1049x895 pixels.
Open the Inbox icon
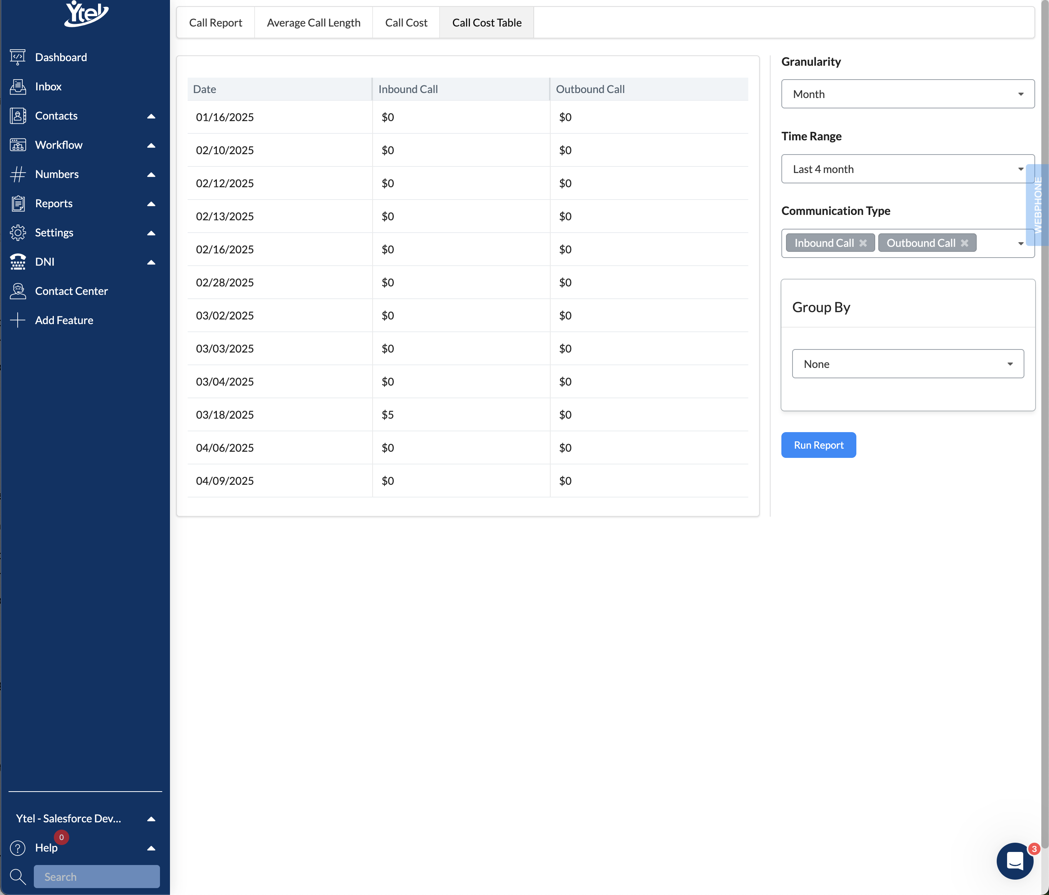(x=18, y=87)
